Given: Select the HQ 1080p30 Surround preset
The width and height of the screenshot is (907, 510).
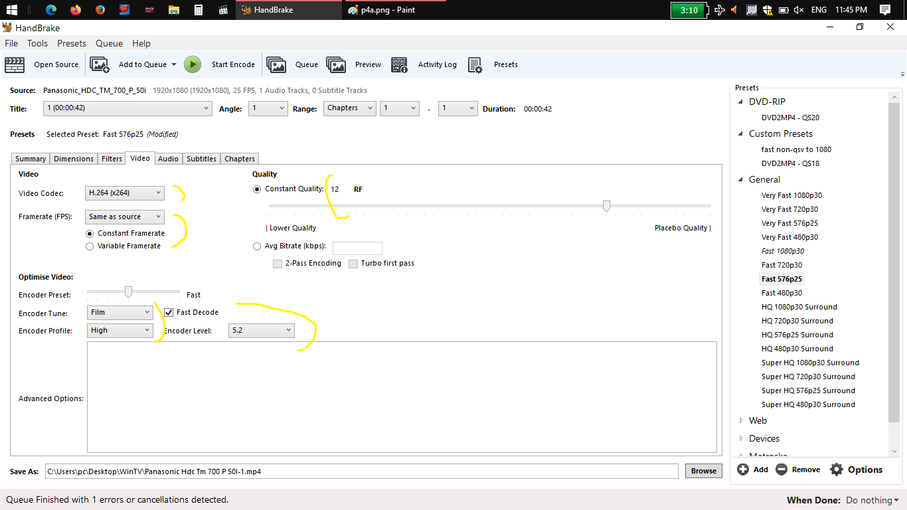Looking at the screenshot, I should tap(799, 307).
